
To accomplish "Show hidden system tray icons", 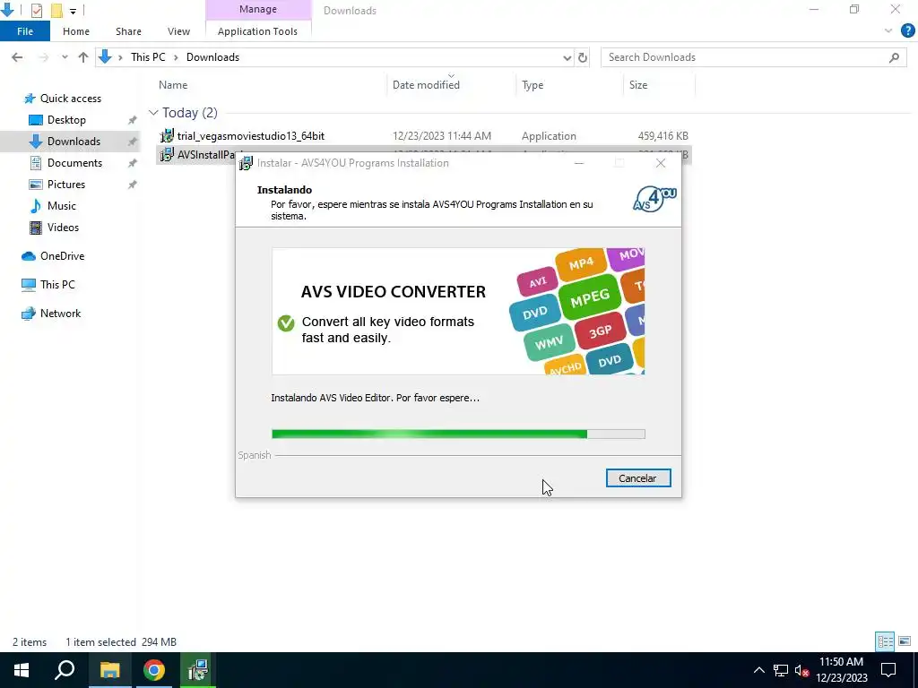I will pyautogui.click(x=758, y=670).
